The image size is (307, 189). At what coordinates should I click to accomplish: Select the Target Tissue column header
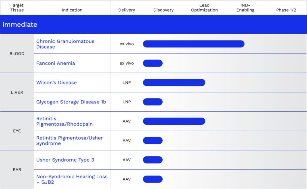point(17,8)
